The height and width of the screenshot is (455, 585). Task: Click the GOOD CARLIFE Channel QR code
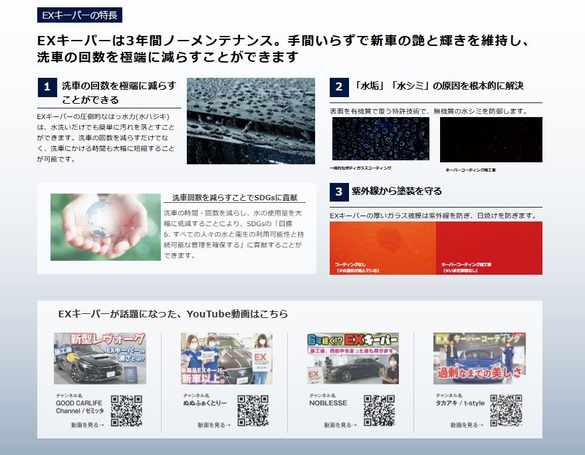point(126,411)
